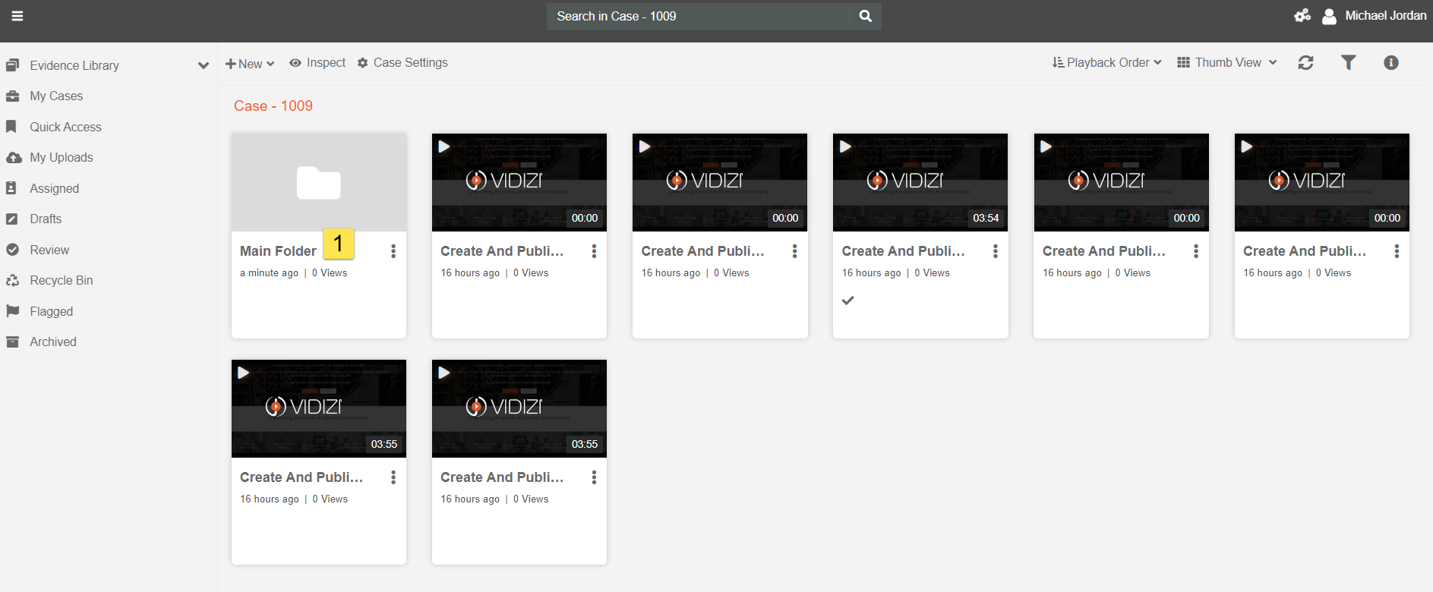
Task: Click the search magnifier icon
Action: pyautogui.click(x=865, y=16)
